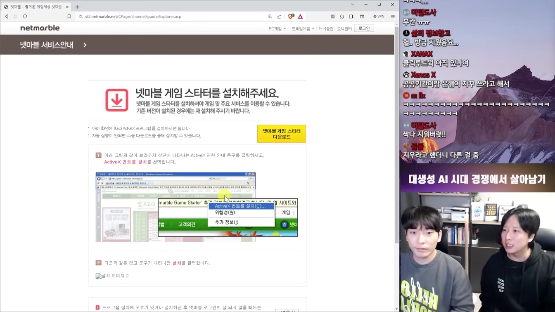The image size is (555, 312).
Task: Click heading 넷마블 게임 스타터를 설치해주세요
Action: point(207,93)
